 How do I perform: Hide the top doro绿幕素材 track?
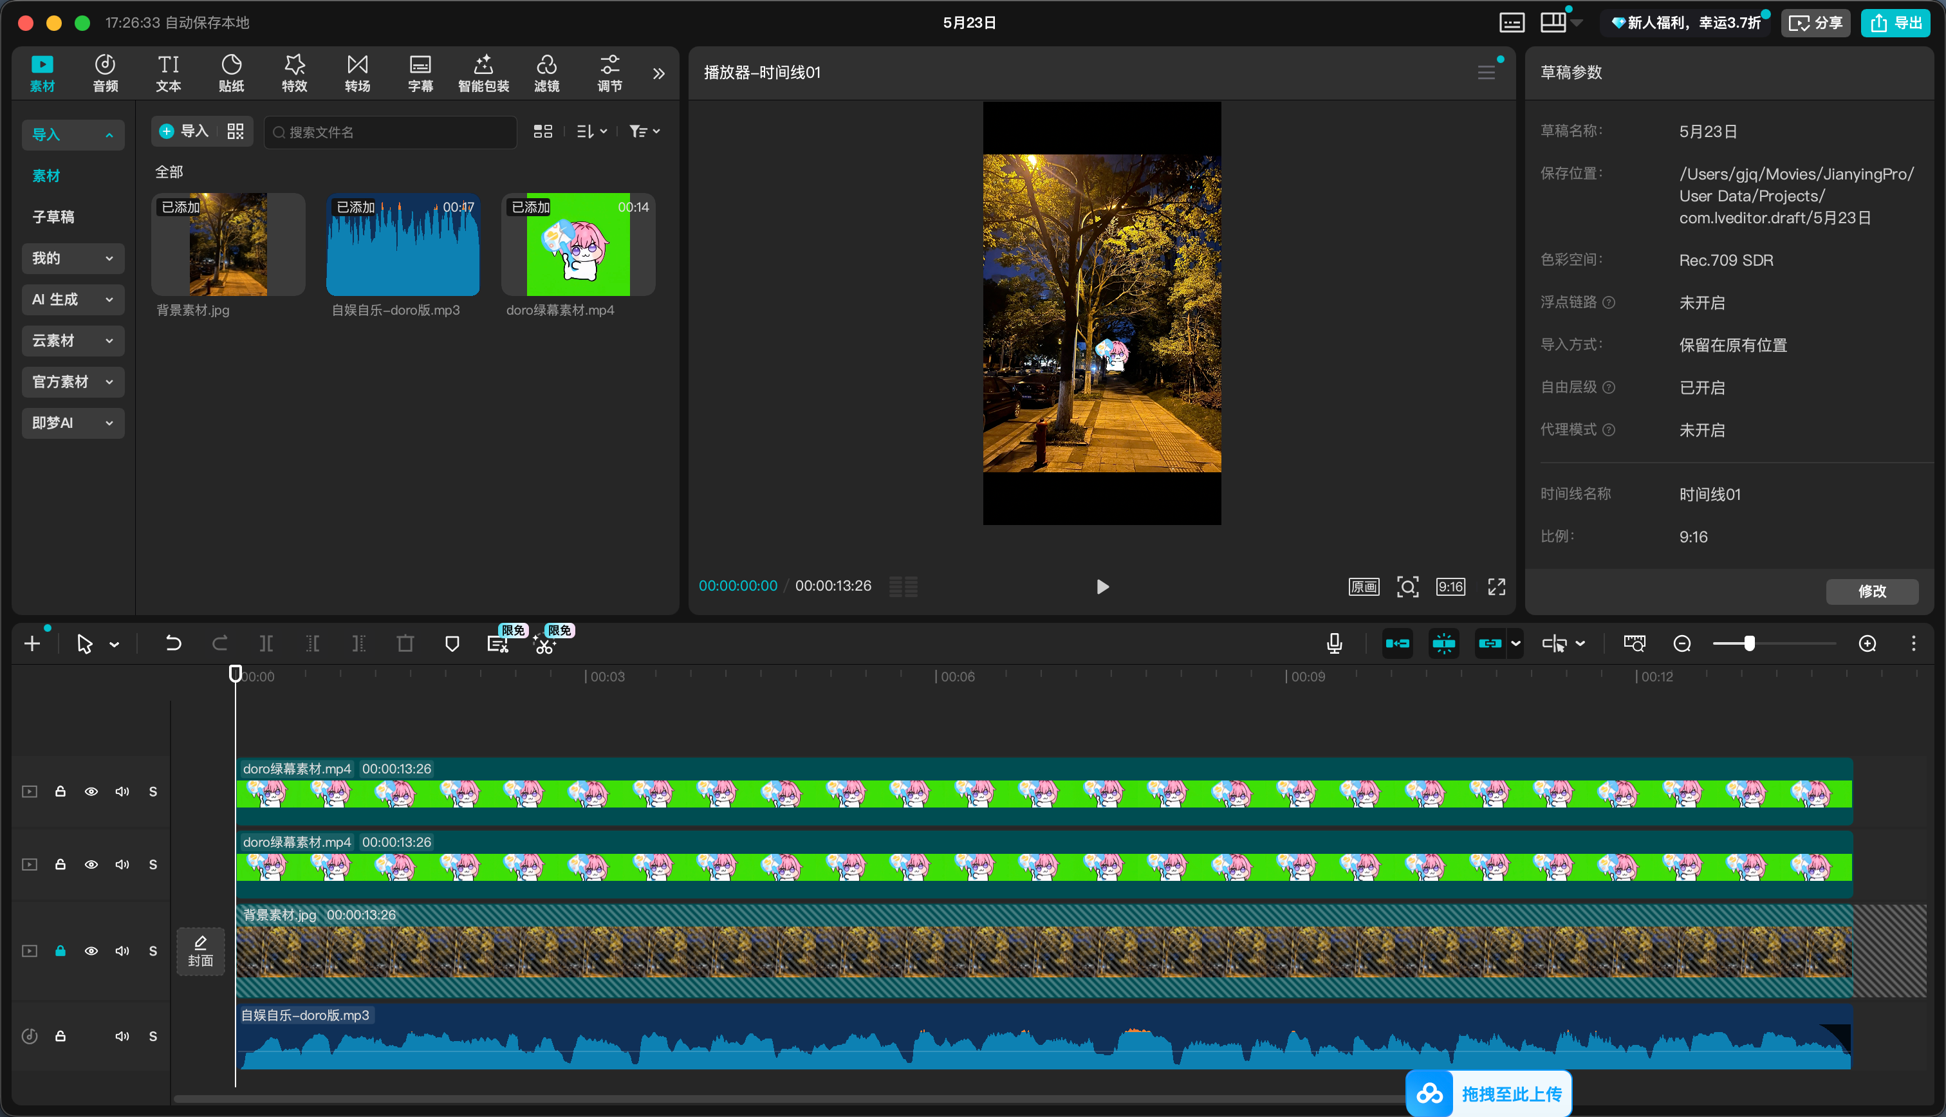tap(91, 791)
